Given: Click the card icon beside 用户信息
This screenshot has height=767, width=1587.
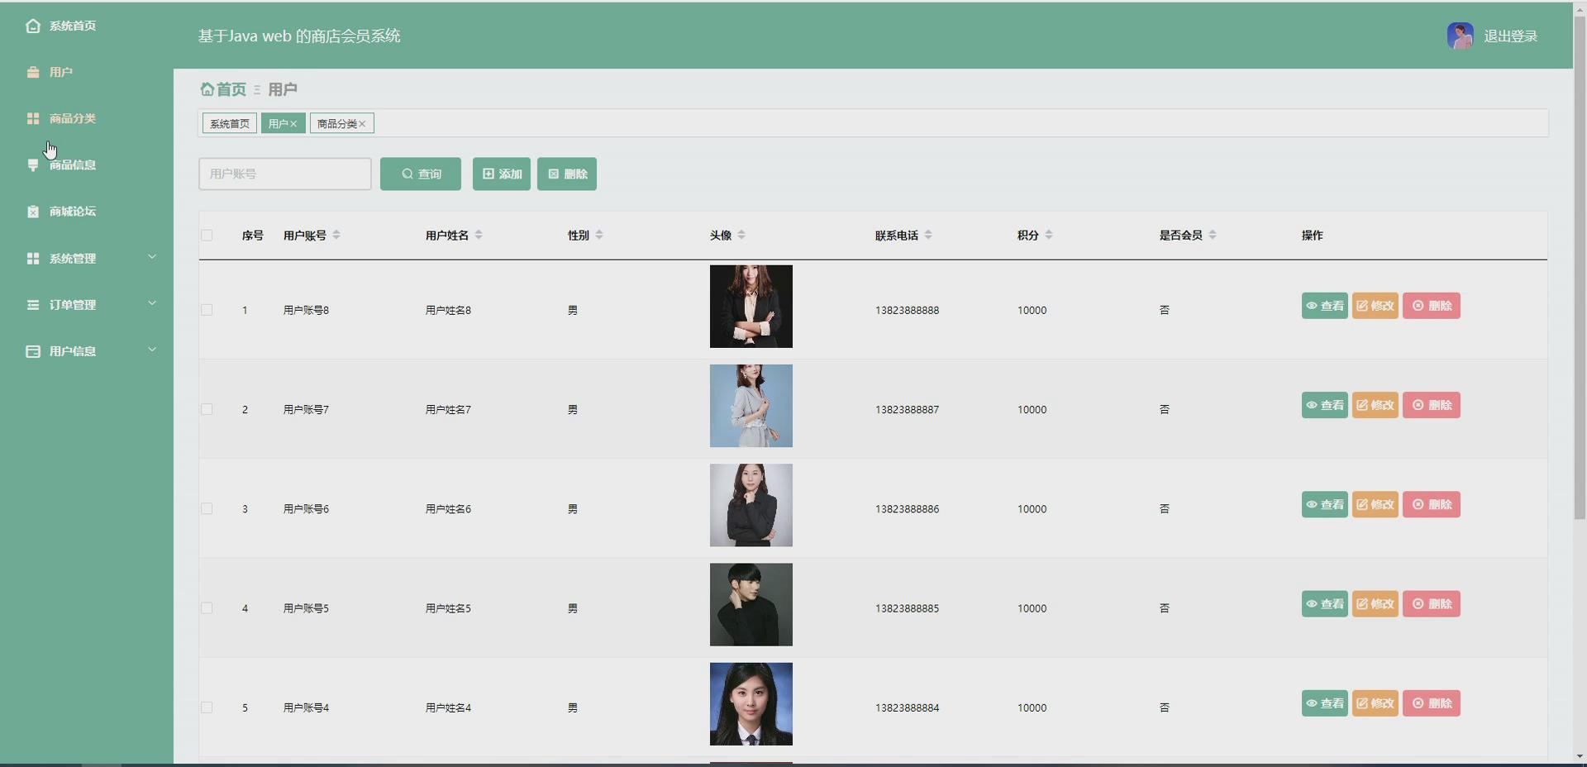Looking at the screenshot, I should tap(33, 350).
